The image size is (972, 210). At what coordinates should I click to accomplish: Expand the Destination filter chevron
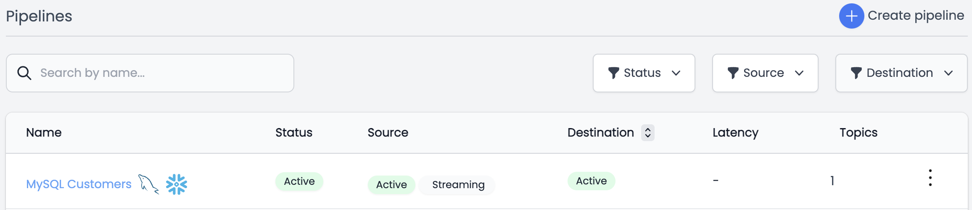(948, 73)
